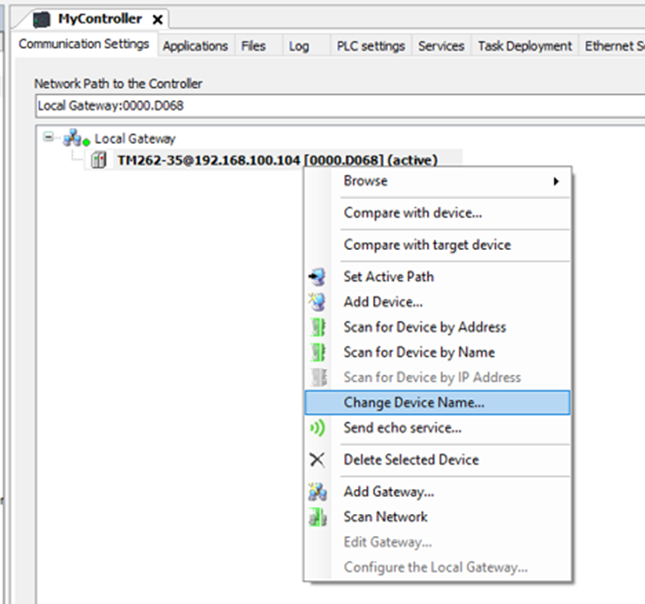Click the Scan for Device by Address icon

coord(318,328)
